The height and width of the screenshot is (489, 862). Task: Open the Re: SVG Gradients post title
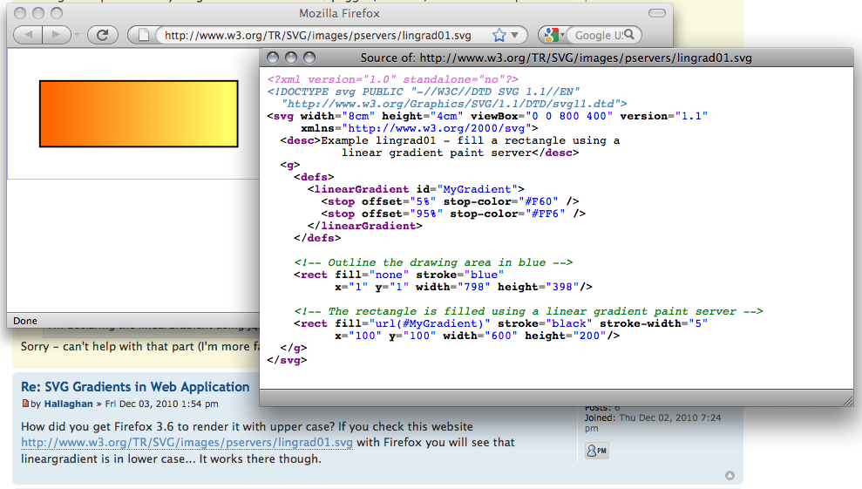(135, 387)
